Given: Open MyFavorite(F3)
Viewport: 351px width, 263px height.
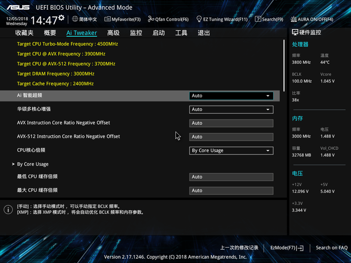Looking at the screenshot, I should coord(126,20).
